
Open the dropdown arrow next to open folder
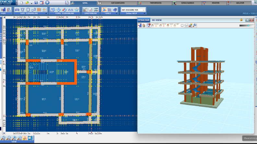click(x=31, y=3)
